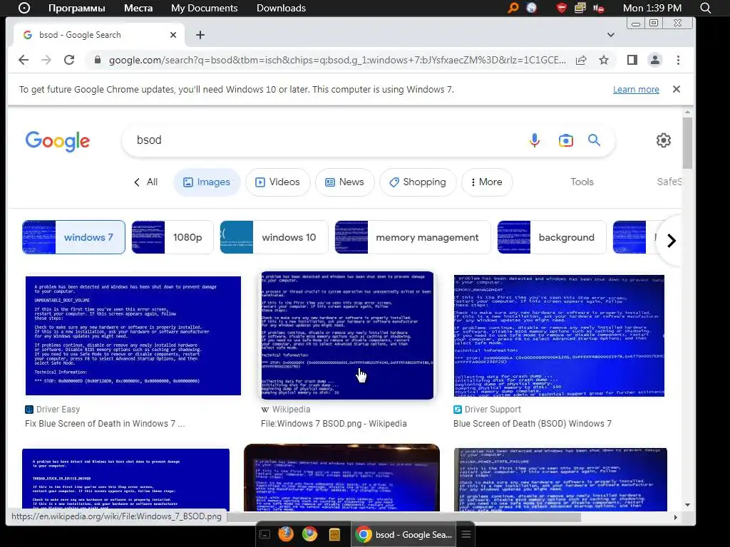Open the Driver Easy BSOD image
The width and height of the screenshot is (730, 547).
click(133, 335)
